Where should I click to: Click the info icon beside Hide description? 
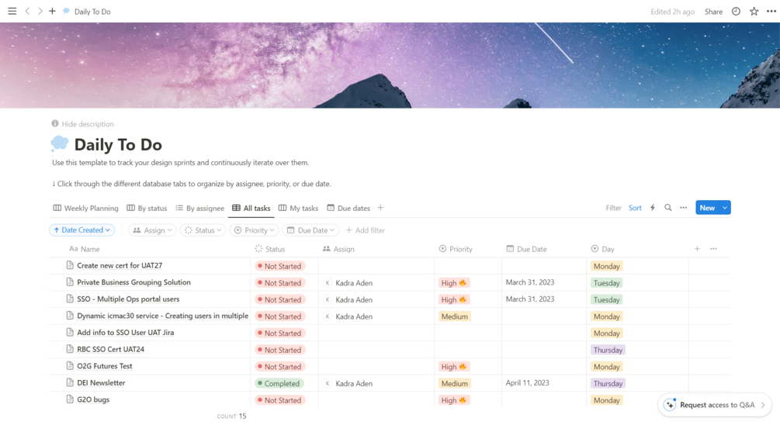coord(55,124)
